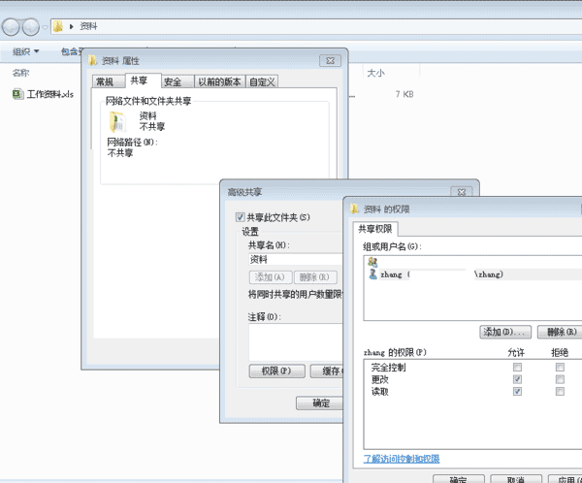Open the recent locations dropdown arrow
Viewport: 582px width, 483px height.
[x=45, y=27]
